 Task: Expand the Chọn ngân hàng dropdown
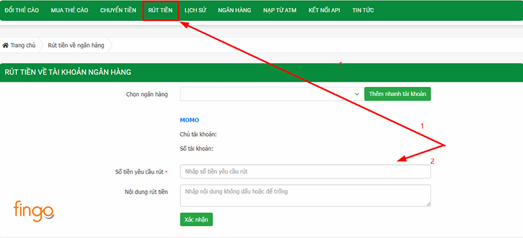coord(272,94)
